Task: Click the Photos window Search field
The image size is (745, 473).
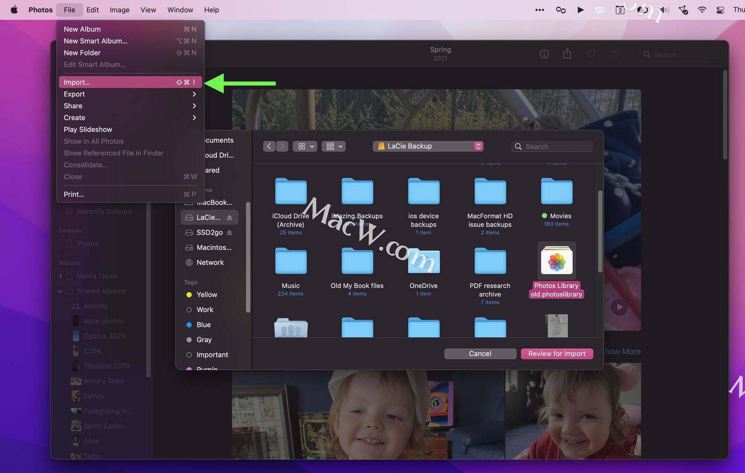Action: [x=681, y=55]
